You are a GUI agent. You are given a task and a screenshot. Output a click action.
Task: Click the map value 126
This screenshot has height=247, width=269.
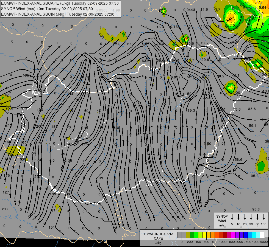pyautogui.click(x=69, y=161)
